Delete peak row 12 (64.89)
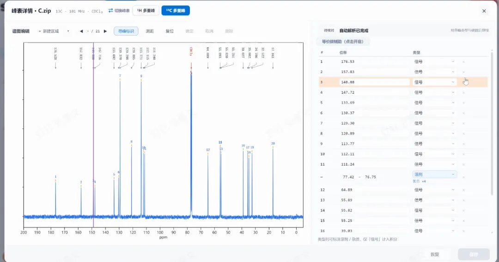Image resolution: width=499 pixels, height=262 pixels. (464, 190)
